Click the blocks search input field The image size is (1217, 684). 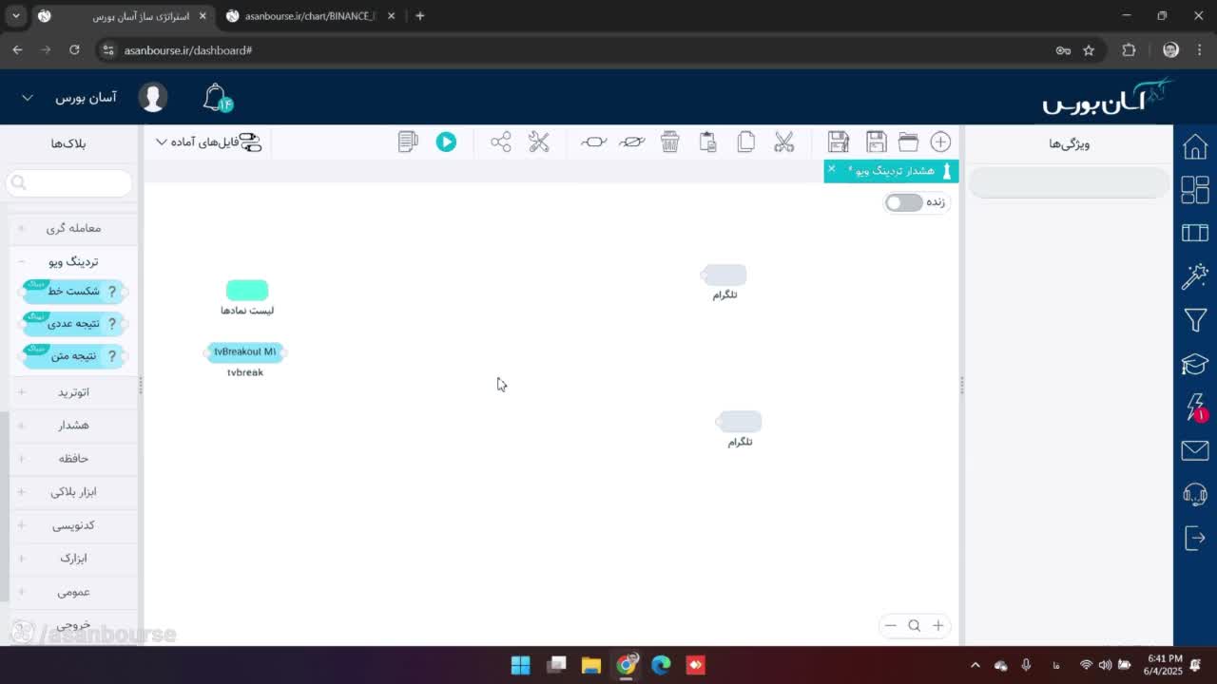click(x=69, y=182)
